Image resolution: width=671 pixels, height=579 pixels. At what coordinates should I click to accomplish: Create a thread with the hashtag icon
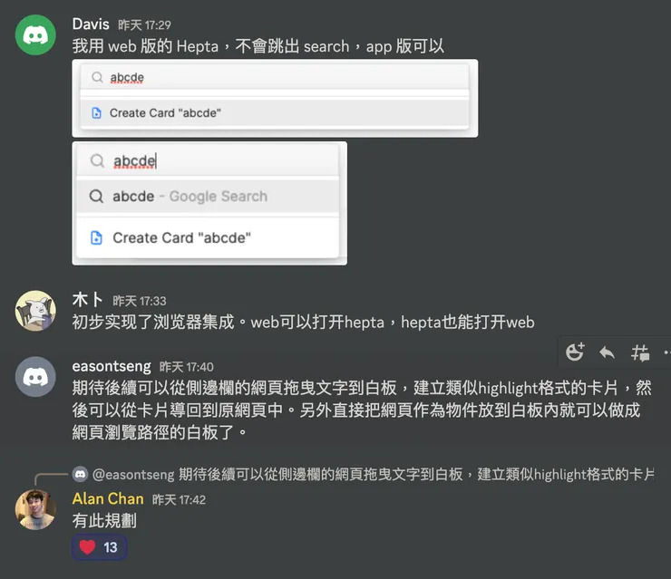point(640,353)
